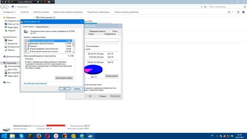Image resolution: width=247 pixels, height=139 pixels.
Task: Toggle the preview pane icon
Action: pos(238,12)
